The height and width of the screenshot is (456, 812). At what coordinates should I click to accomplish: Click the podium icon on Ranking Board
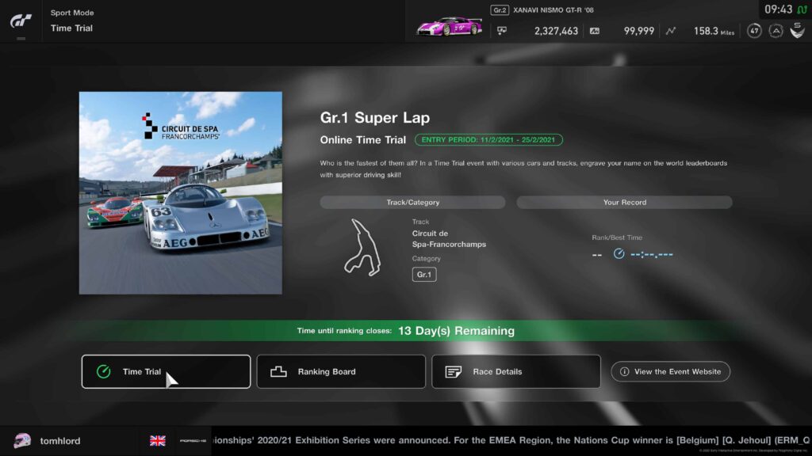coord(278,371)
